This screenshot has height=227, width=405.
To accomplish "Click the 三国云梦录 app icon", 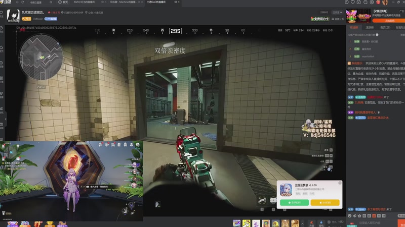I will coord(286,190).
